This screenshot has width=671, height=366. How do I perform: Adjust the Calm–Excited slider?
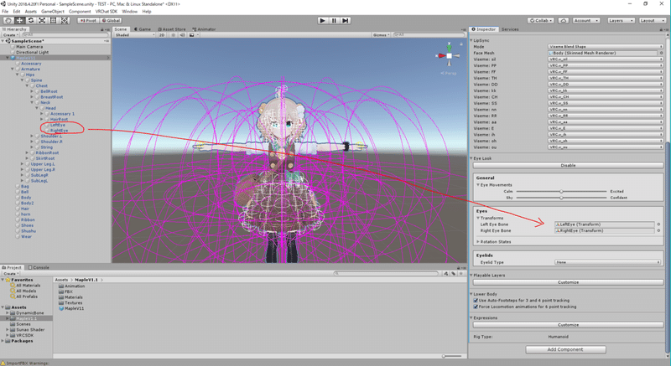click(561, 191)
